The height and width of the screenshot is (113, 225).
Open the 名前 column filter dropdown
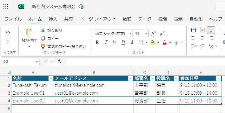51,78
